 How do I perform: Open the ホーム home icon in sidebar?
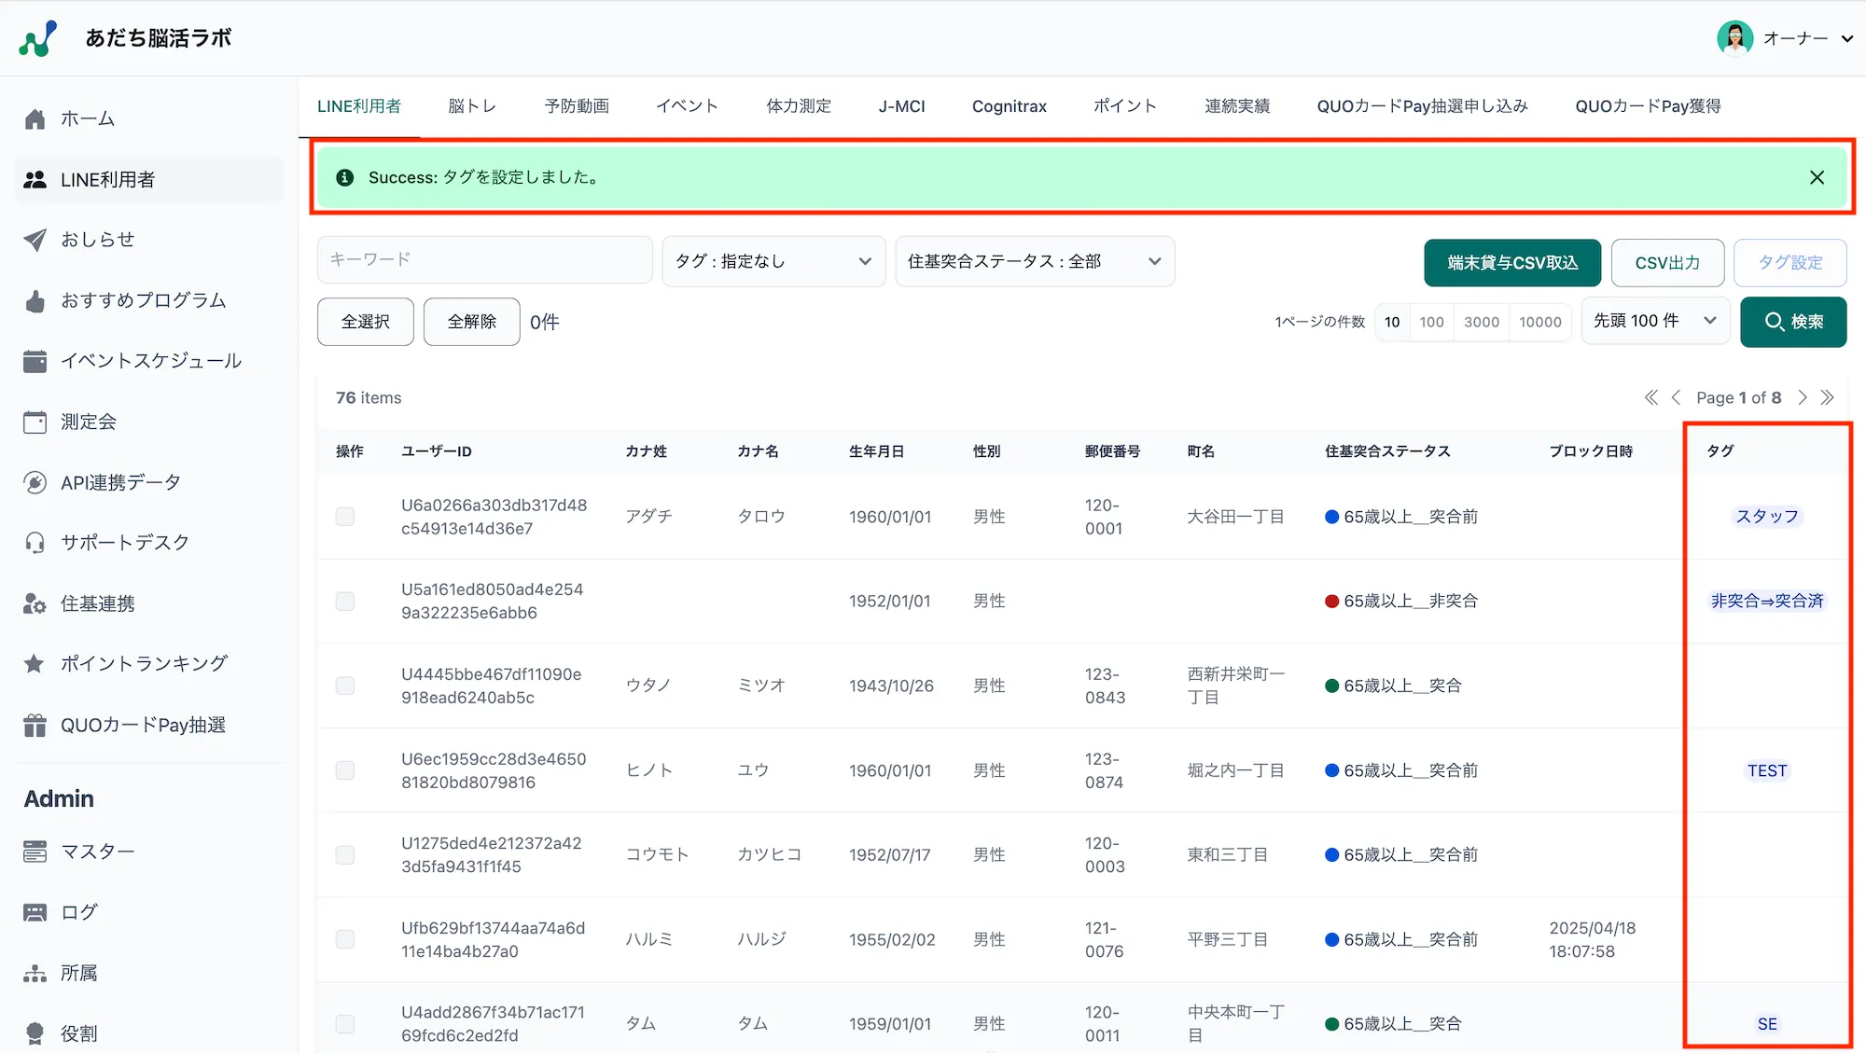[35, 118]
